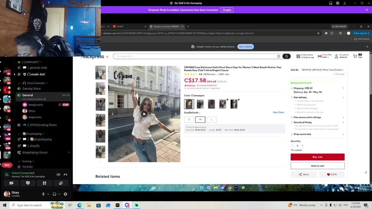Add item to wishlist heart 2178

tap(332, 174)
